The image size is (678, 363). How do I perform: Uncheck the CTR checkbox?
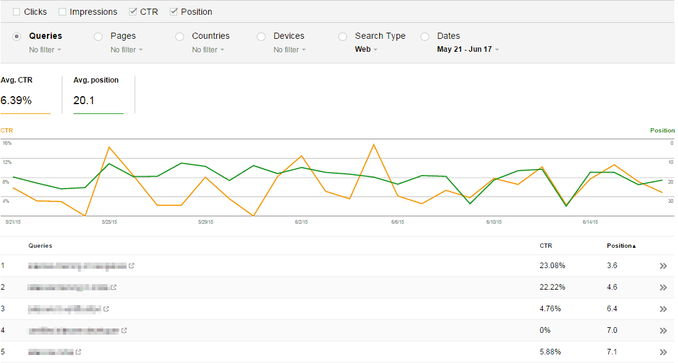click(x=133, y=12)
